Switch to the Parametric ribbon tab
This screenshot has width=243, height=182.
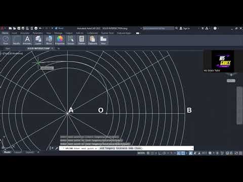click(37, 33)
